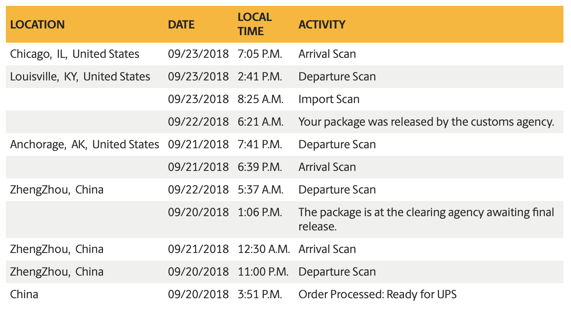This screenshot has width=571, height=320.
Task: Click the 6:39 P.M. Arrival Scan activity
Action: (327, 167)
